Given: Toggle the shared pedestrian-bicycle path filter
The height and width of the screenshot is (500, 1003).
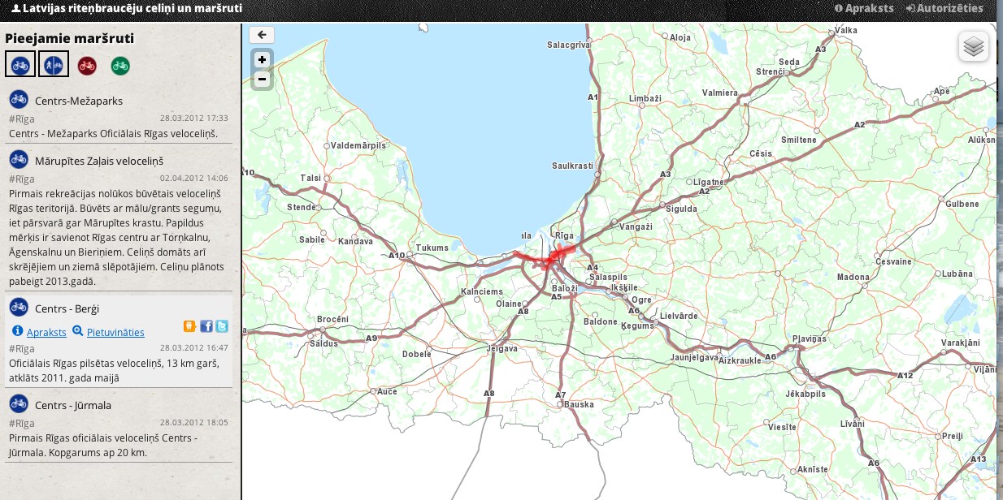Looking at the screenshot, I should (54, 64).
